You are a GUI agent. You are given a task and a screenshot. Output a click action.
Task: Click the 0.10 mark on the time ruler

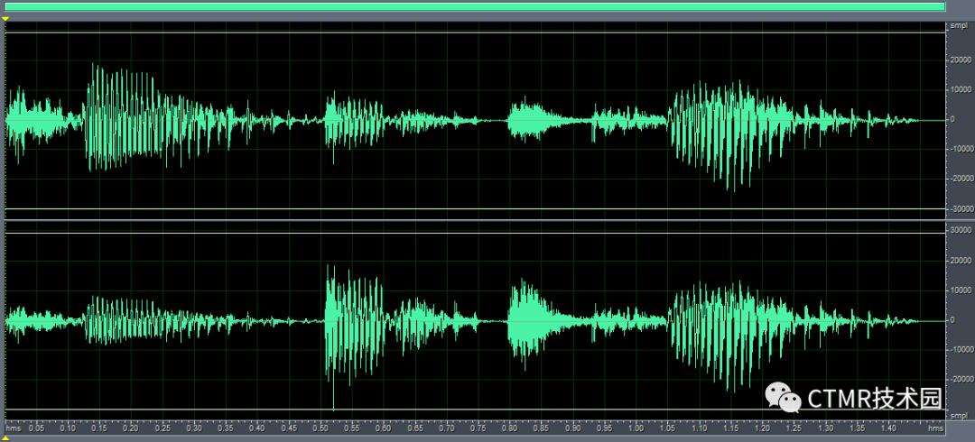click(69, 429)
